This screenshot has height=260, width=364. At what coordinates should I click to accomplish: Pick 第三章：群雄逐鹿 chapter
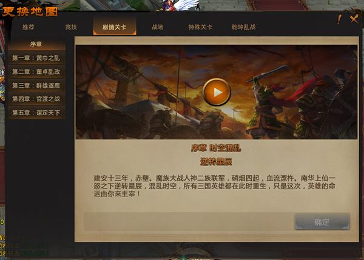[36, 85]
